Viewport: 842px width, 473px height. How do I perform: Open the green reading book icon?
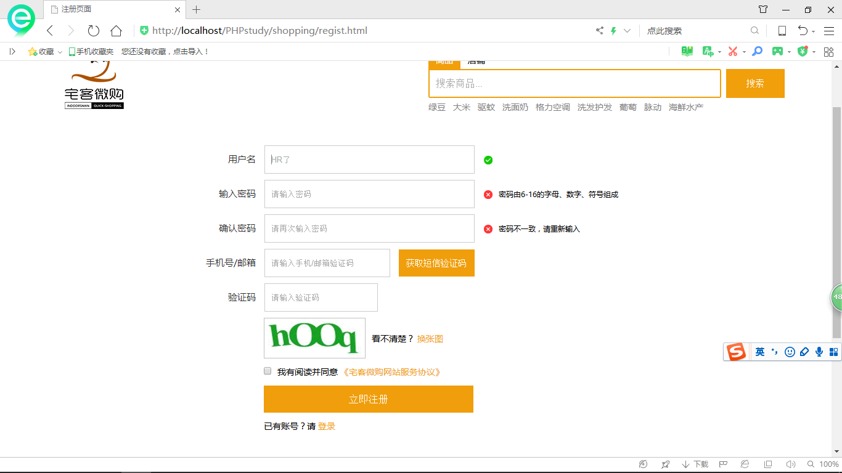tap(687, 52)
